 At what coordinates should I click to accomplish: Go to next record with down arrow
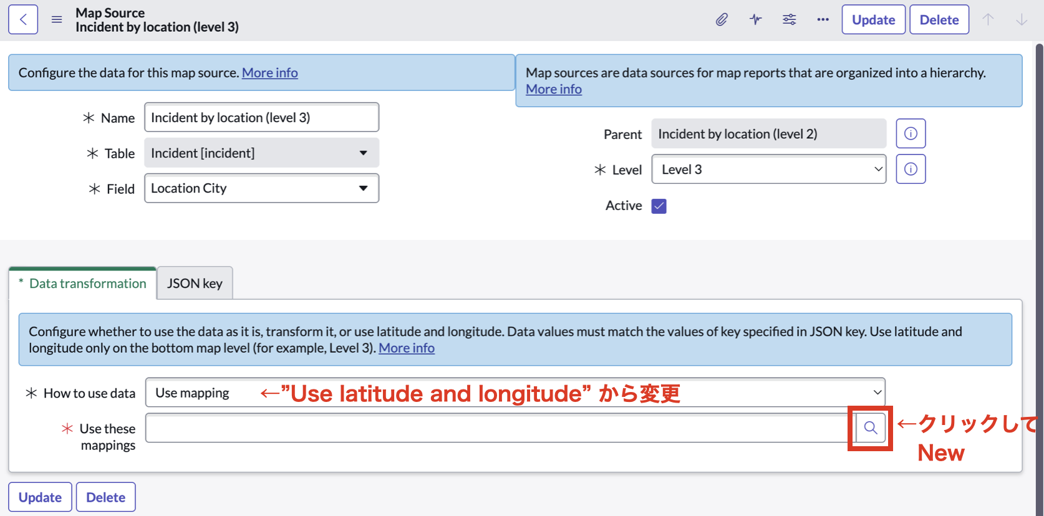tap(1022, 19)
